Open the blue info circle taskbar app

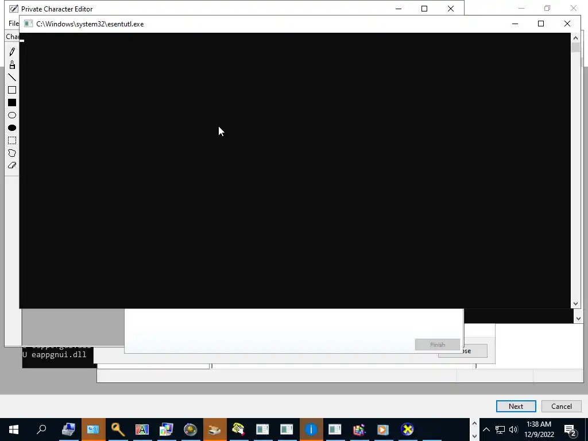[x=311, y=430]
